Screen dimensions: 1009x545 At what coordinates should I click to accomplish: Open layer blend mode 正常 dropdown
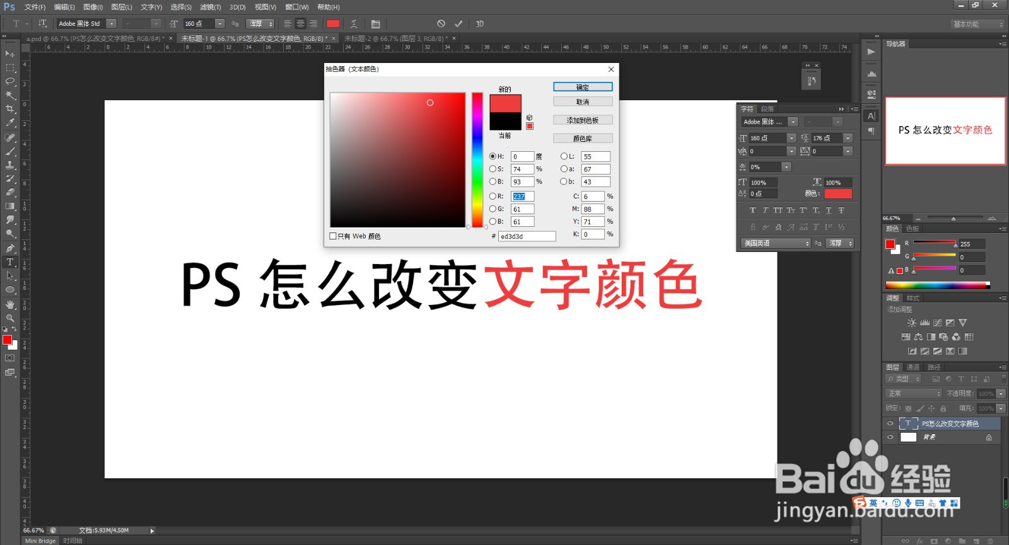click(x=913, y=393)
